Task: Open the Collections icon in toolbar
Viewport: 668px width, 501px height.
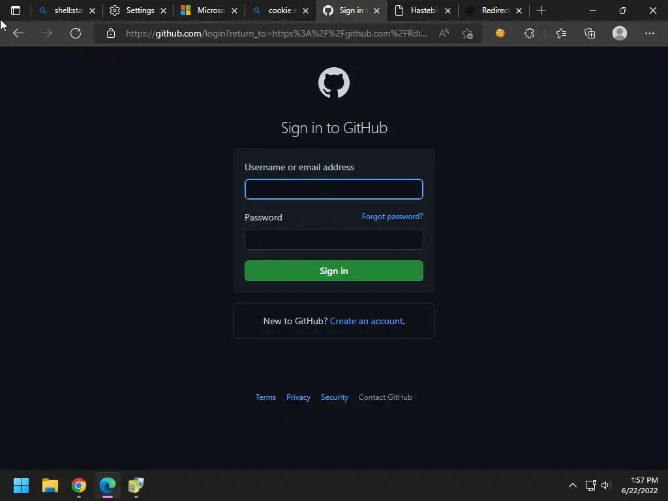Action: click(590, 33)
